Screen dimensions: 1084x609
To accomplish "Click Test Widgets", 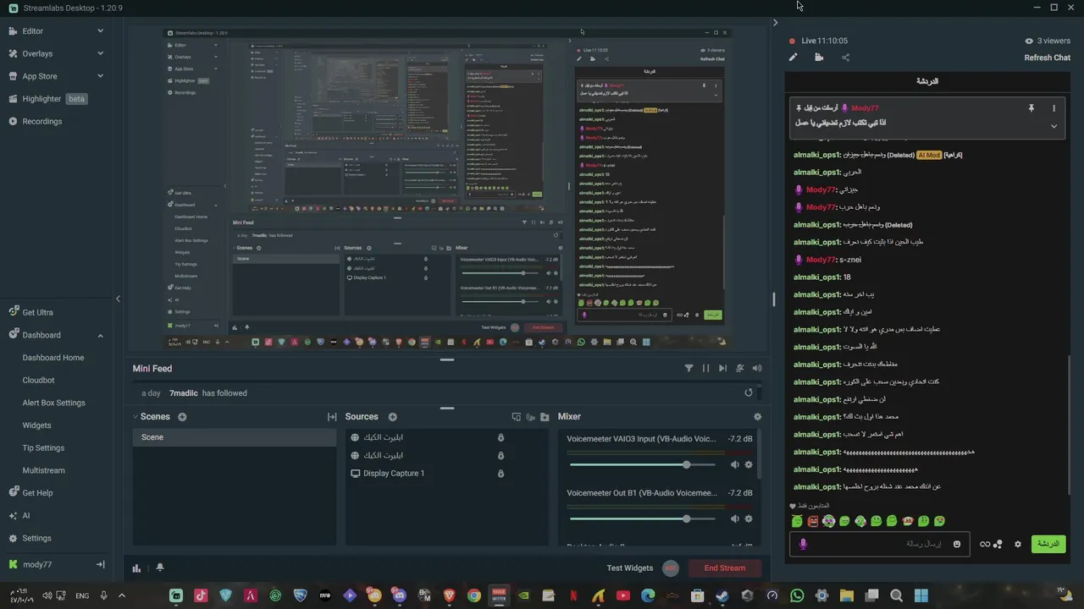I will [629, 568].
